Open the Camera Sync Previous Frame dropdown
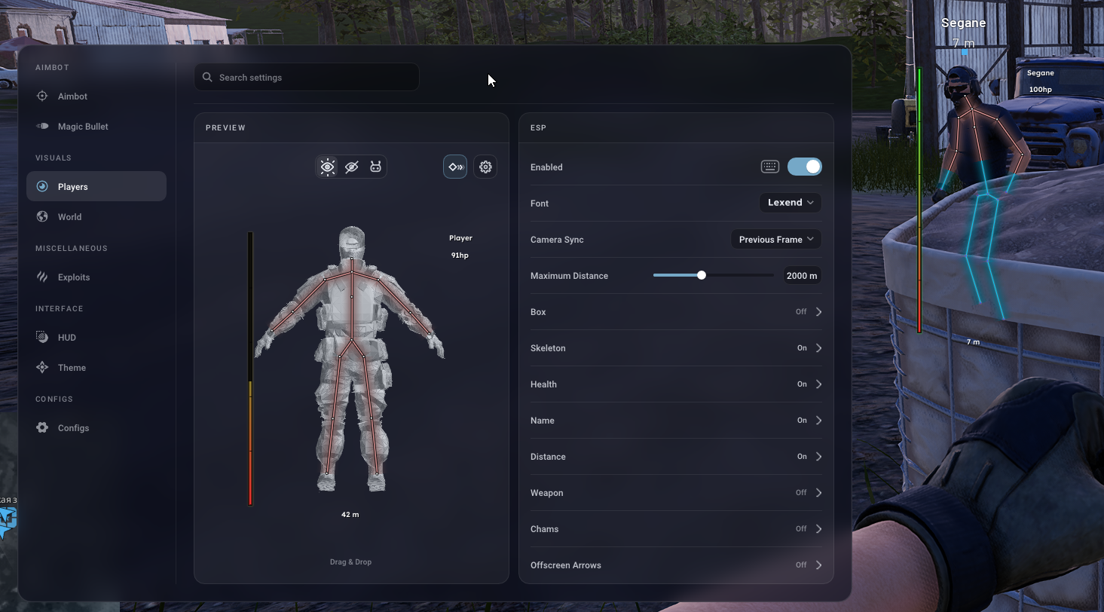Viewport: 1104px width, 612px height. 776,240
